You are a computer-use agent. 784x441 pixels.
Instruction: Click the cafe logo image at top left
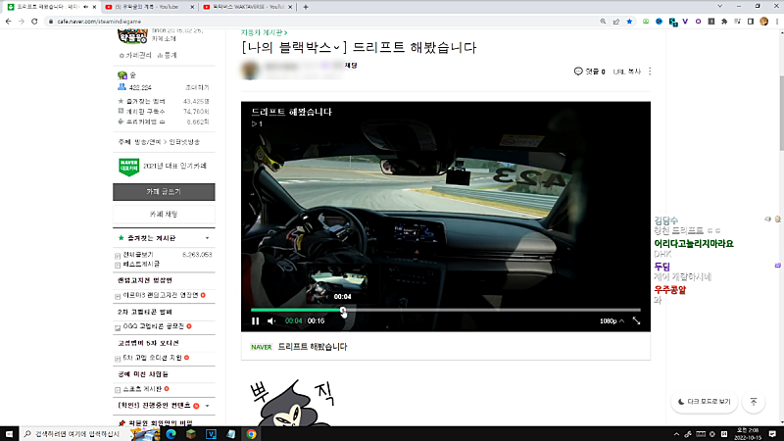coord(132,36)
